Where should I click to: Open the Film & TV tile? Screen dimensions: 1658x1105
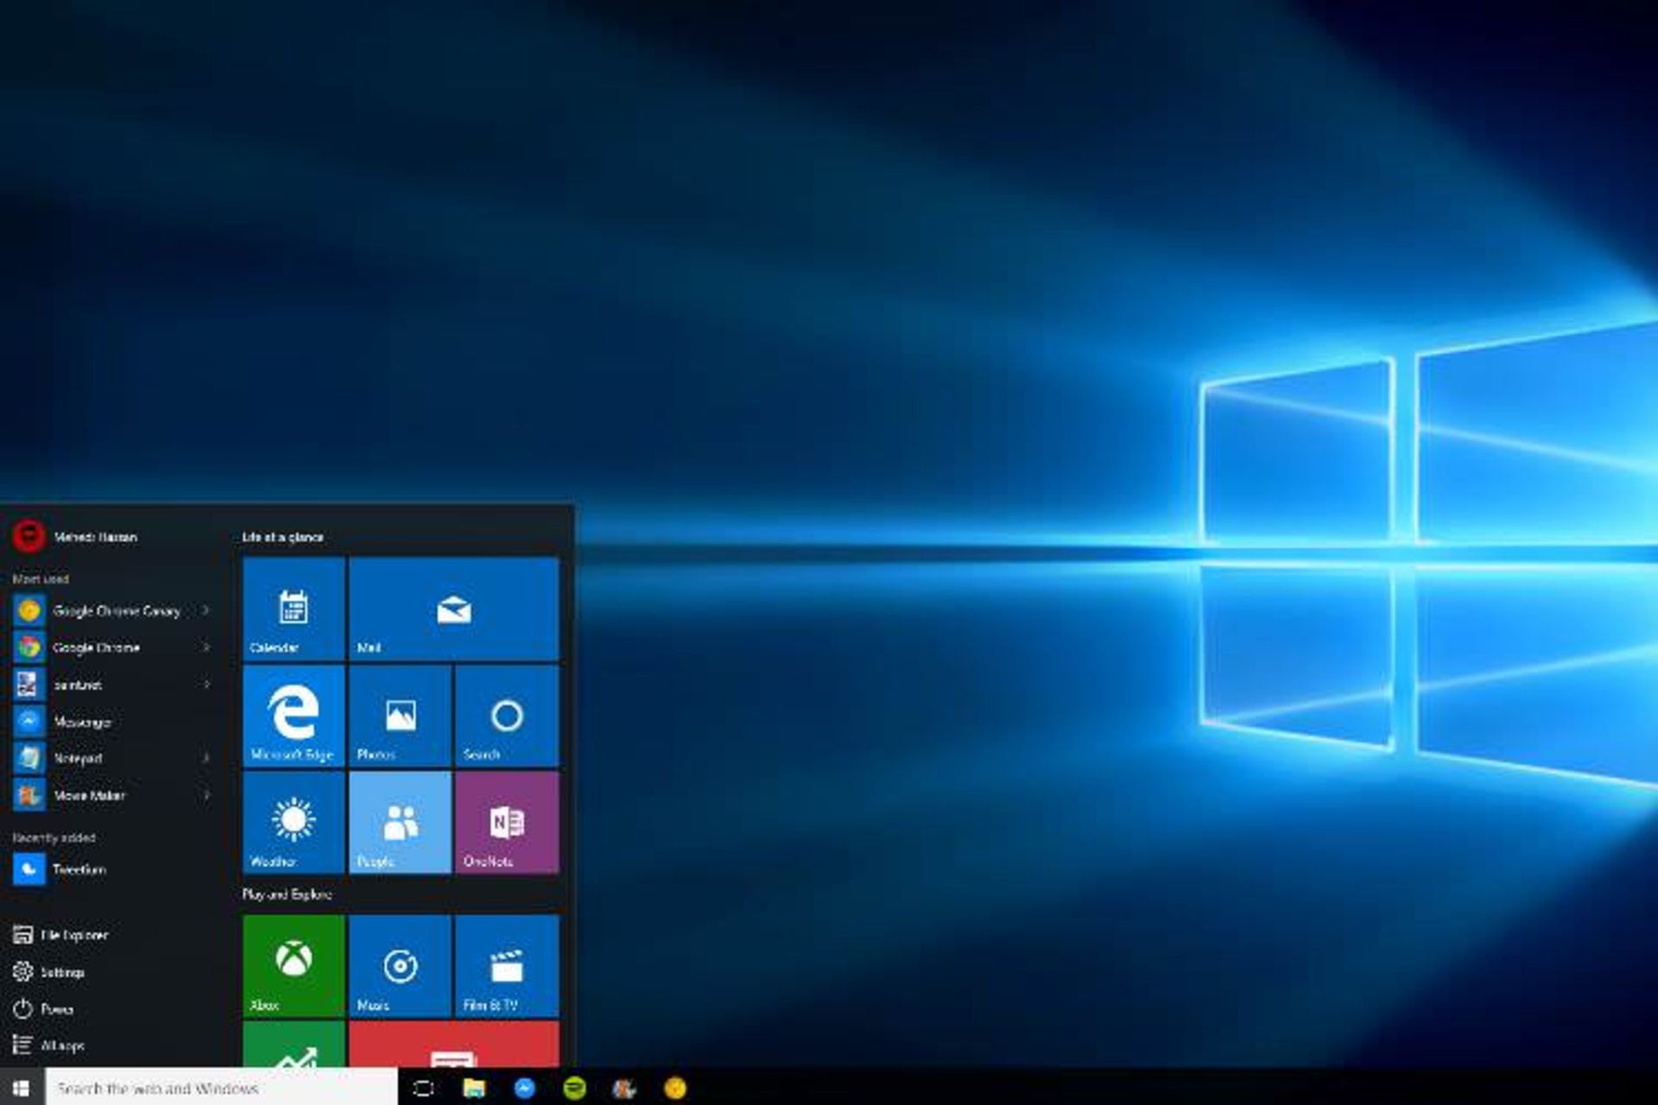[507, 965]
